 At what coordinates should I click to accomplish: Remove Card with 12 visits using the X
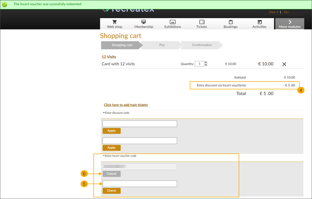click(284, 64)
